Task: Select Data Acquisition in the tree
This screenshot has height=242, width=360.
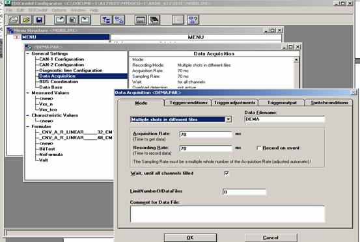Action: [x=57, y=76]
